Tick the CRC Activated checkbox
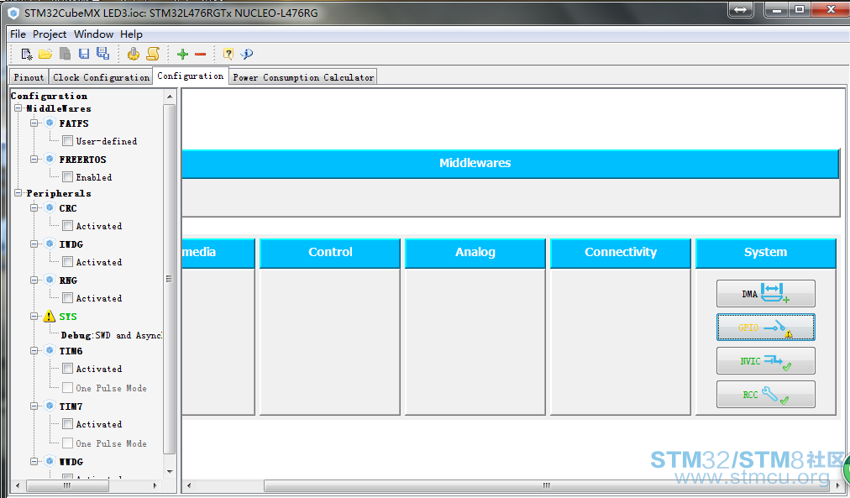The width and height of the screenshot is (850, 498). tap(68, 225)
